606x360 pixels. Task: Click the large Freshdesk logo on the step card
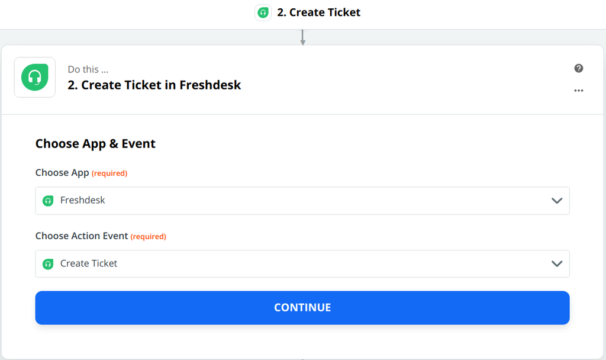pos(34,77)
